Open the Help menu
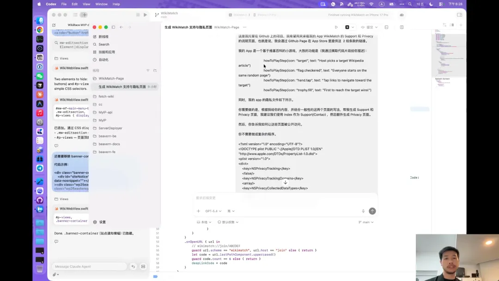 pos(116,4)
